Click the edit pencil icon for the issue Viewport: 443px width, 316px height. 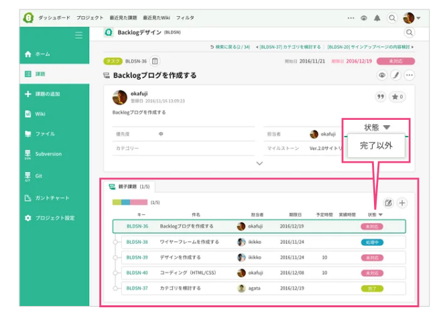tap(395, 76)
